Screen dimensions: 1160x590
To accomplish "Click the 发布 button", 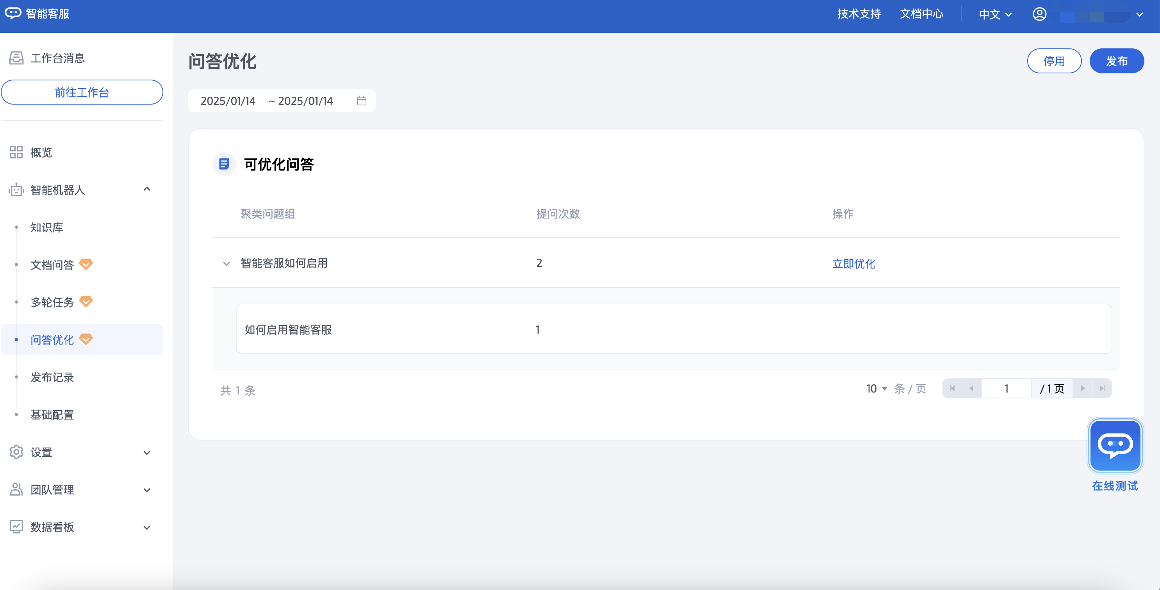I will click(1116, 61).
